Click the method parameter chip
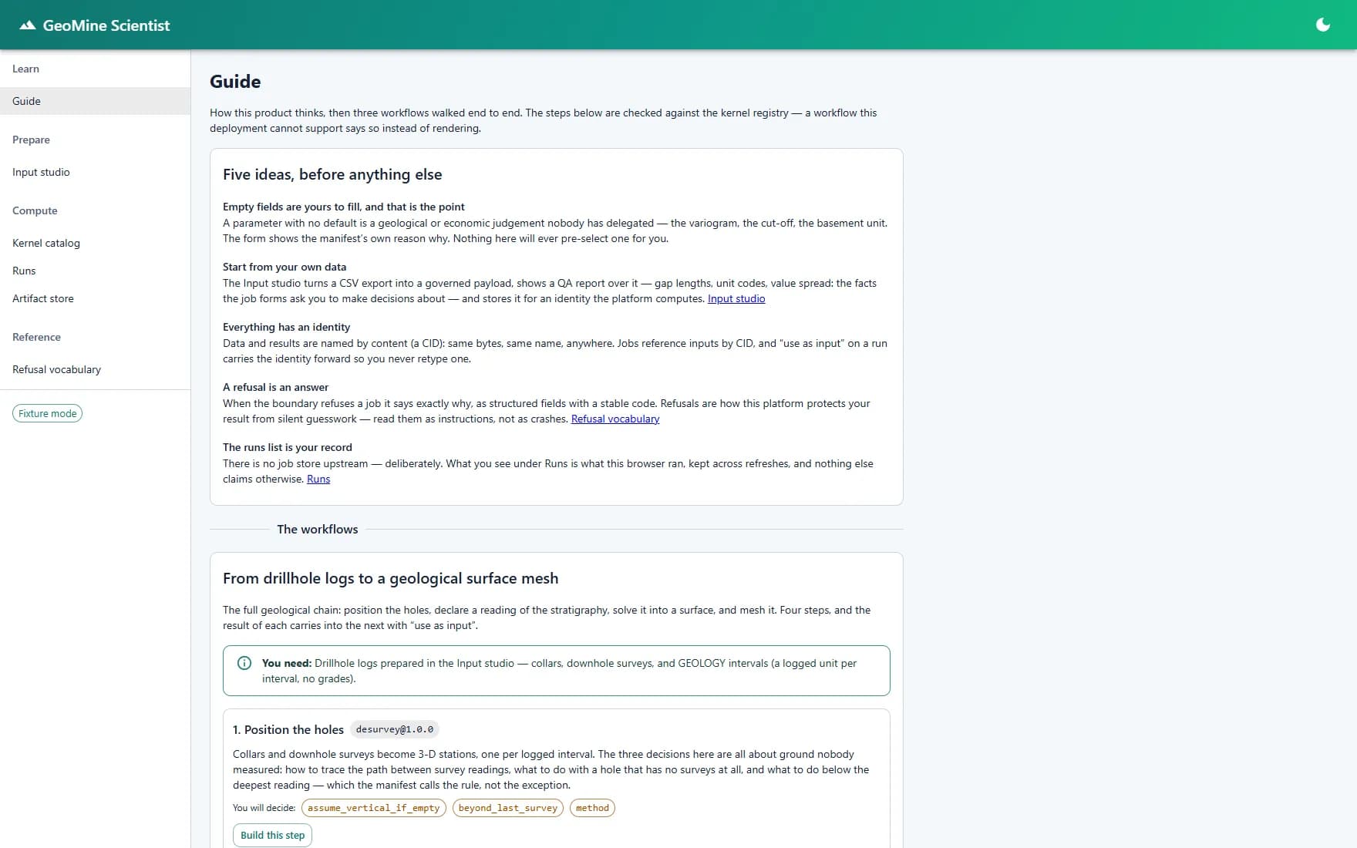This screenshot has width=1357, height=848. coord(592,808)
